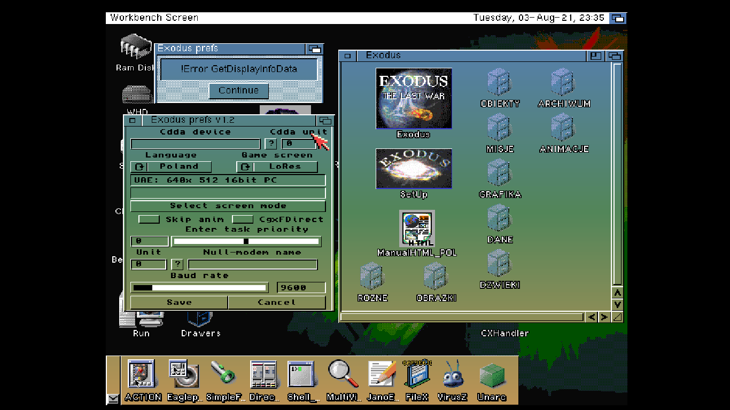Cycle the Game screen gadget showing LoRes
This screenshot has width=730, height=410.
pos(277,167)
